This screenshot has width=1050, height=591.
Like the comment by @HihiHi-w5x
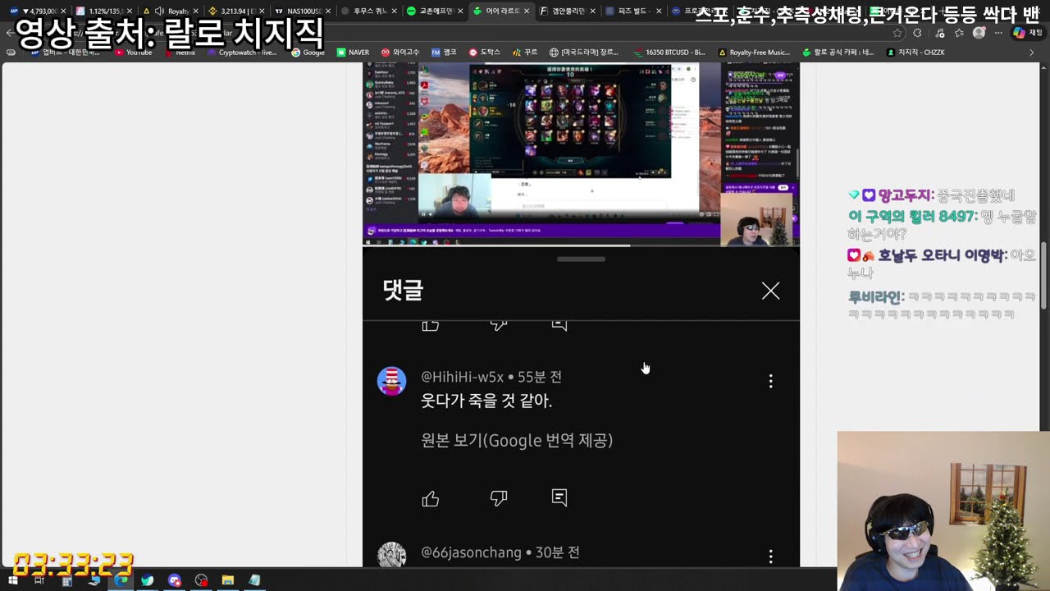tap(431, 498)
